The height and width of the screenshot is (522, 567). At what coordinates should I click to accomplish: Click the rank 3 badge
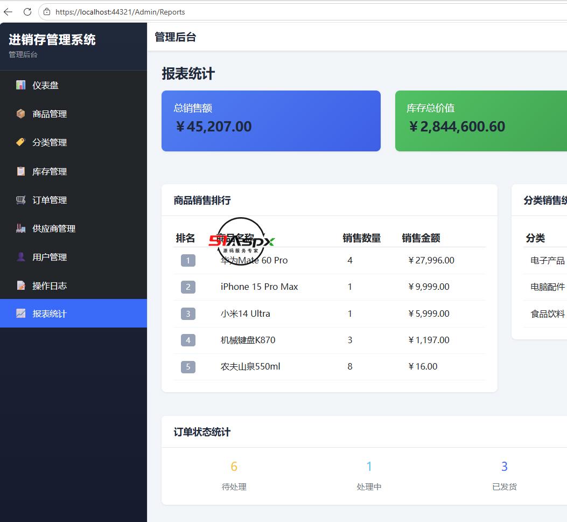(188, 314)
